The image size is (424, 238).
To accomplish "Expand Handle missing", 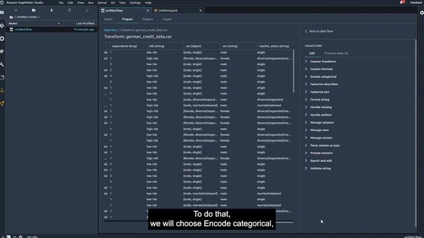I will click(321, 107).
